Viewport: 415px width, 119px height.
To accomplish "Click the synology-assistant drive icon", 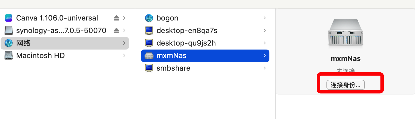I will point(9,30).
